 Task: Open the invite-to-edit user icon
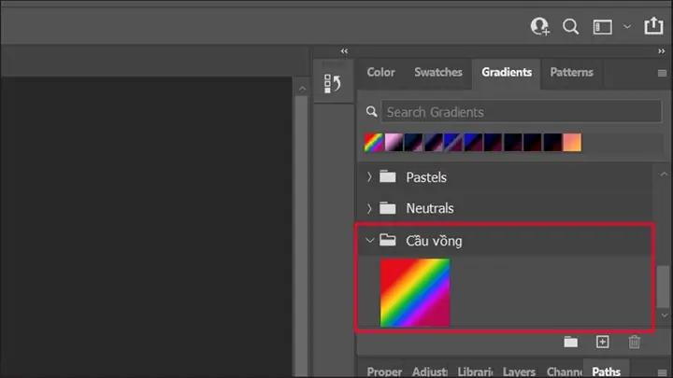click(x=539, y=26)
